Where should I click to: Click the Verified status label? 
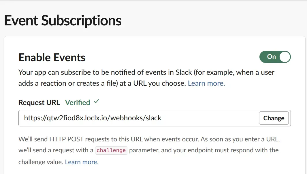pyautogui.click(x=78, y=102)
